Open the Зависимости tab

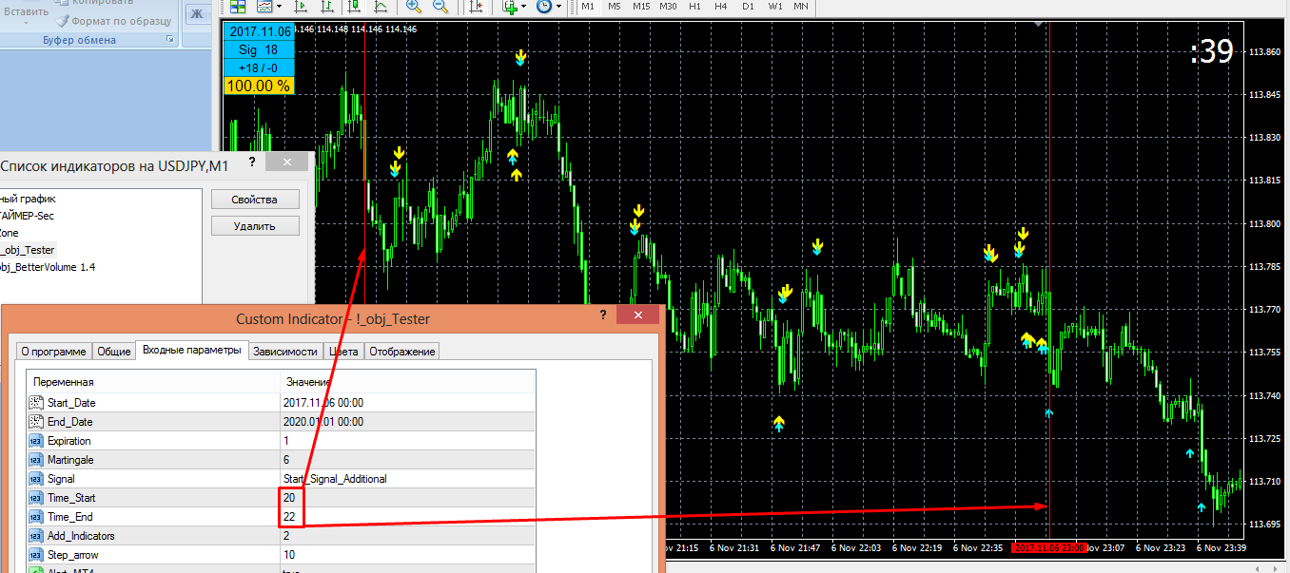point(286,352)
